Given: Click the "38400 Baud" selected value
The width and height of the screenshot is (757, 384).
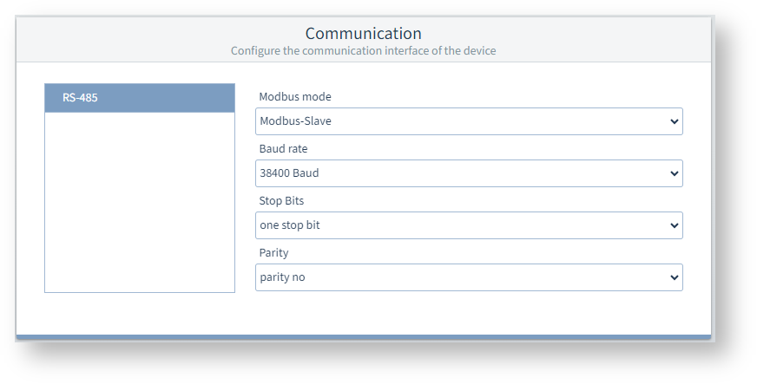Looking at the screenshot, I should [290, 173].
